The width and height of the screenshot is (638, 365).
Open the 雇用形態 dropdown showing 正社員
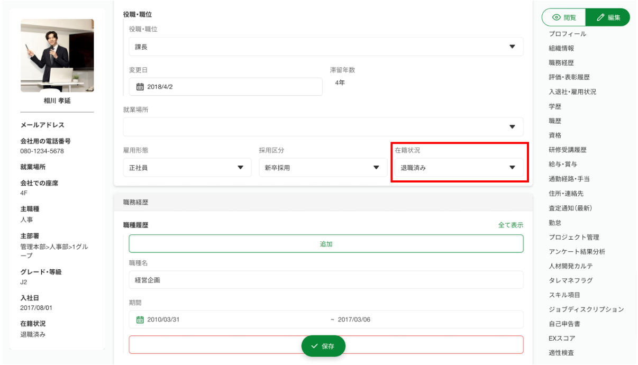click(x=187, y=168)
